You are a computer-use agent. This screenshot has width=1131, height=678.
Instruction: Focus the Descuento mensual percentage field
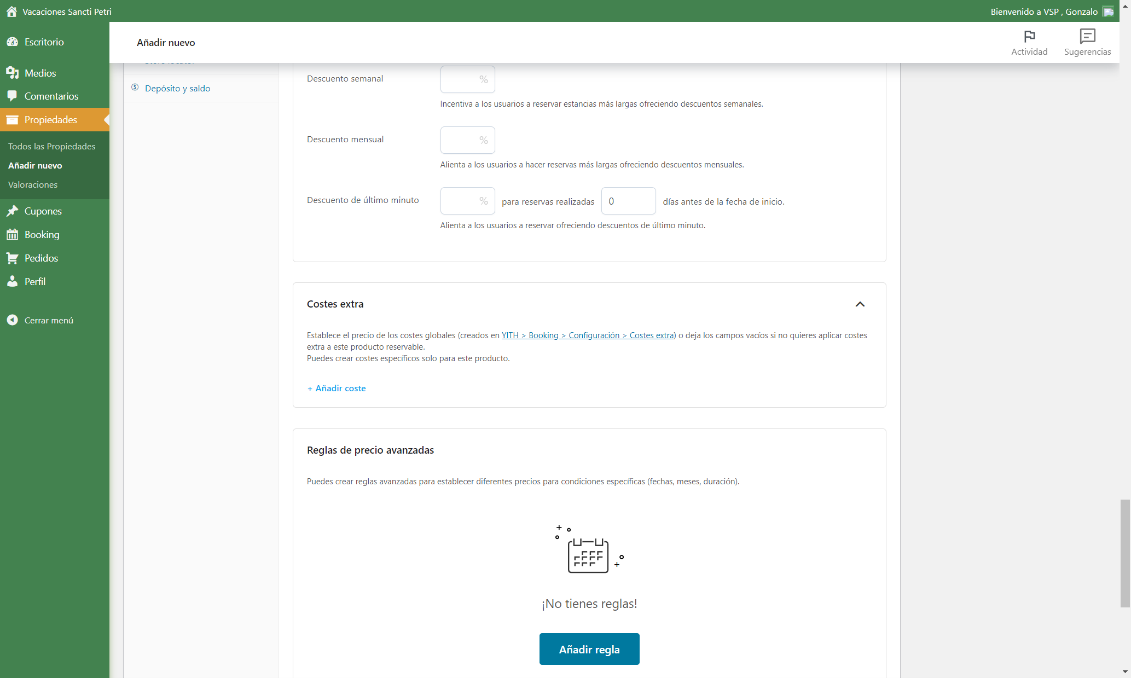[x=468, y=140]
